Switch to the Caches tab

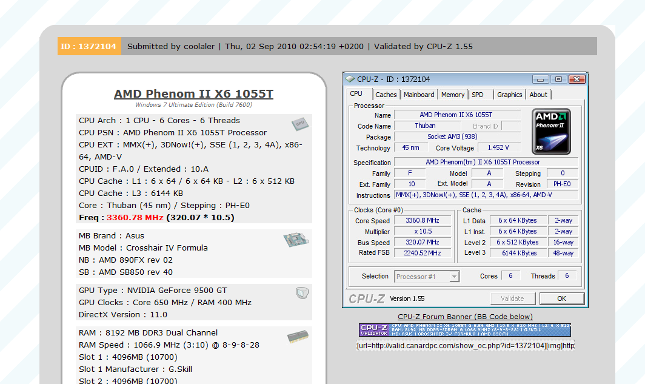click(x=386, y=95)
